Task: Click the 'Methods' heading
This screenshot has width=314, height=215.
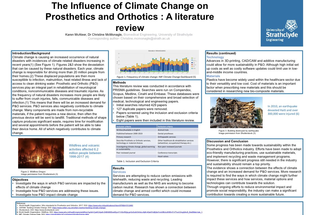Action: pyautogui.click(x=119, y=82)
